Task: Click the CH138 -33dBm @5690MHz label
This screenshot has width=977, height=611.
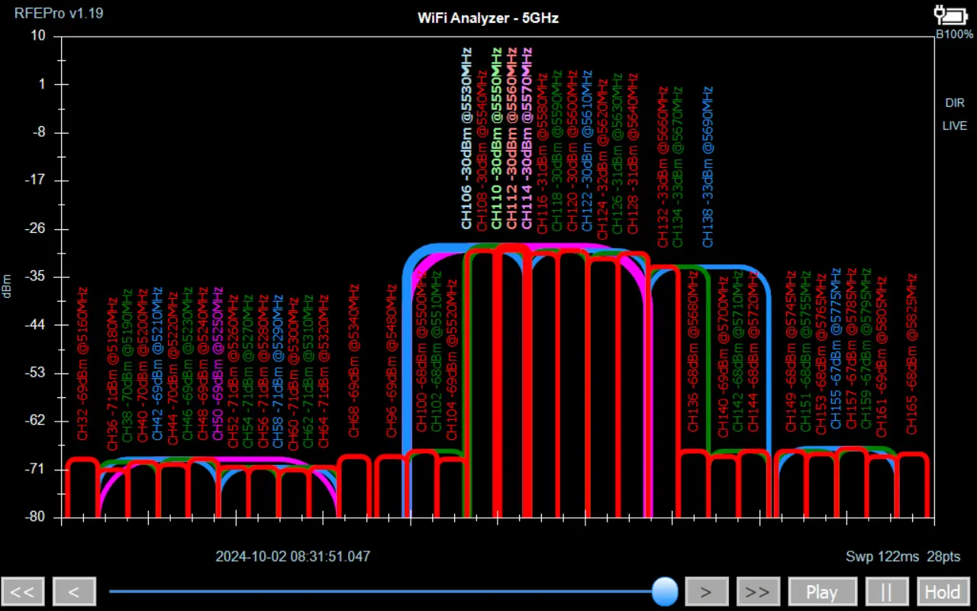Action: [708, 166]
